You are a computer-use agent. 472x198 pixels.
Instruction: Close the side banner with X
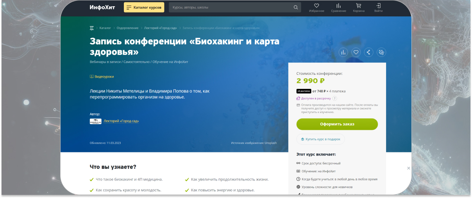tap(409, 168)
